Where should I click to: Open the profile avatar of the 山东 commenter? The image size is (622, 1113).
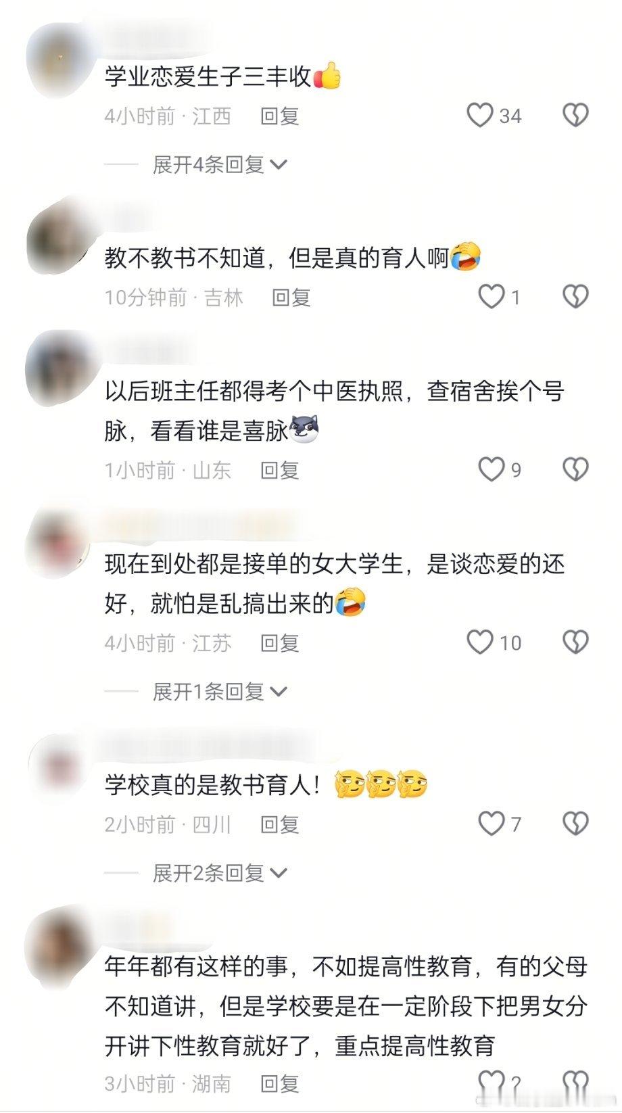point(57,370)
